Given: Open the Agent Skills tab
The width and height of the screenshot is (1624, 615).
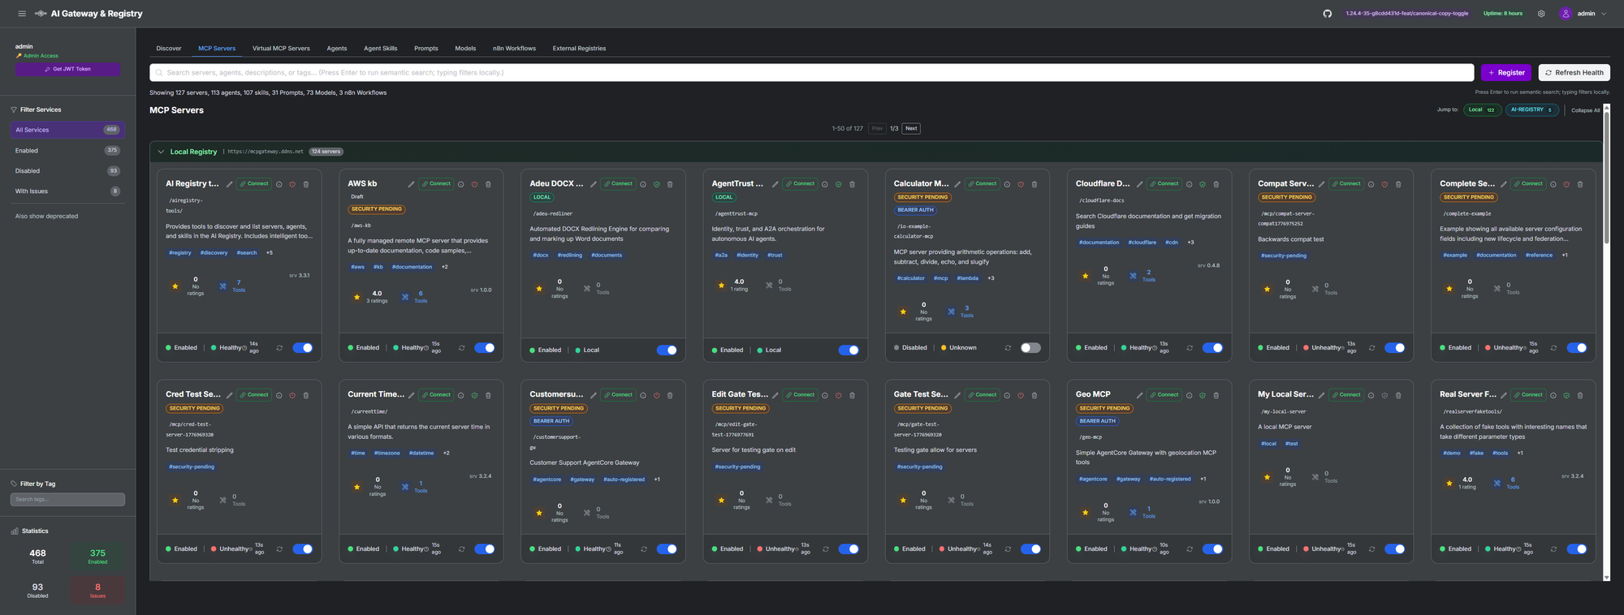Looking at the screenshot, I should coord(380,49).
